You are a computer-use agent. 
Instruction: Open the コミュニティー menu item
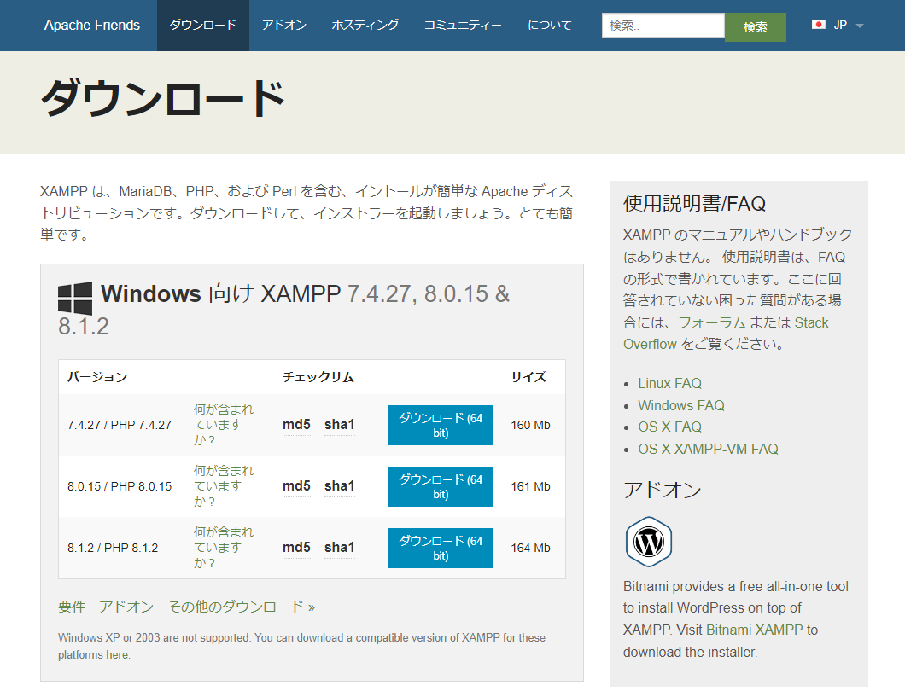tap(463, 26)
